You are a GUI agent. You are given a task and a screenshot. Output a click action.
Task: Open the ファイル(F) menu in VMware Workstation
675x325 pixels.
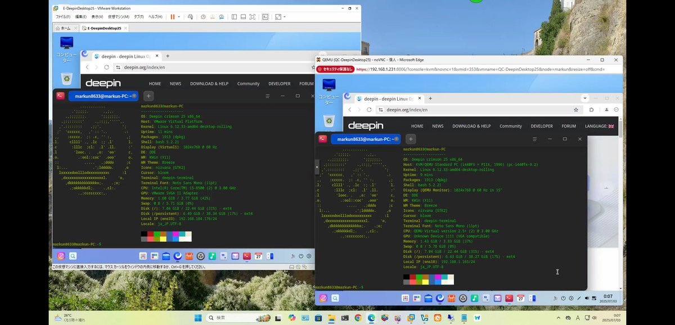click(x=63, y=17)
